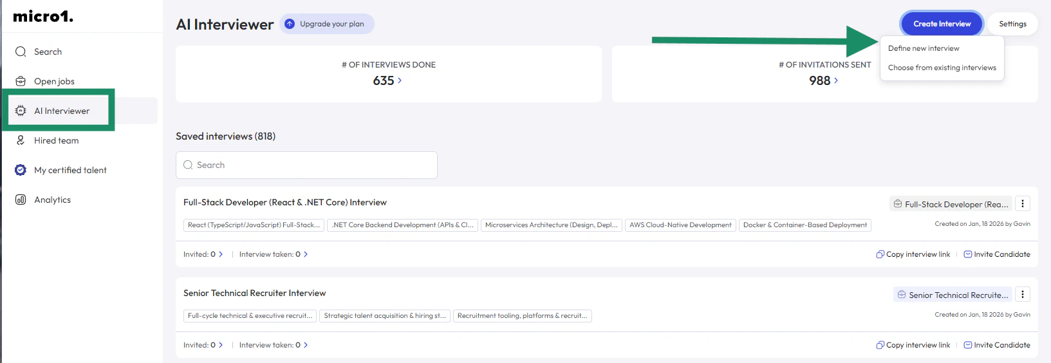Click the Analytics chart icon
Screen dimensions: 1051x363
tap(21, 200)
